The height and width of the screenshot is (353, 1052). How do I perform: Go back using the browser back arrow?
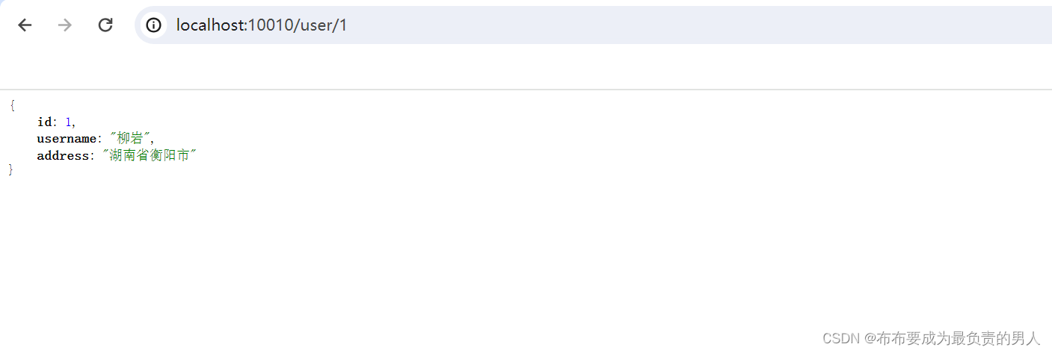[25, 25]
